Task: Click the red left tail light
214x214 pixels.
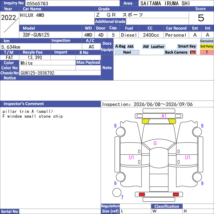Action: [142, 194]
